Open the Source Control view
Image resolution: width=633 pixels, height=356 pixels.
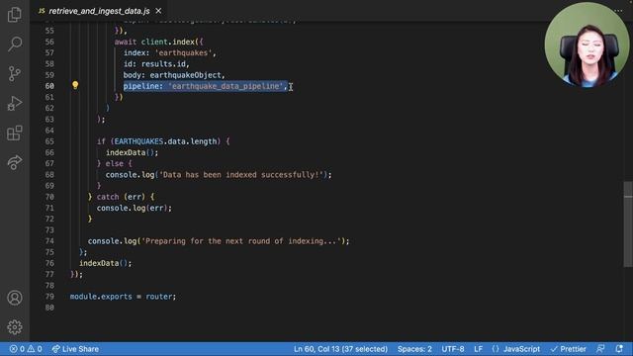(15, 73)
